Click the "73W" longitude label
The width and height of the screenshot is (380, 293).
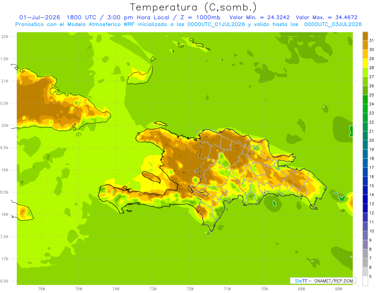click(x=153, y=289)
